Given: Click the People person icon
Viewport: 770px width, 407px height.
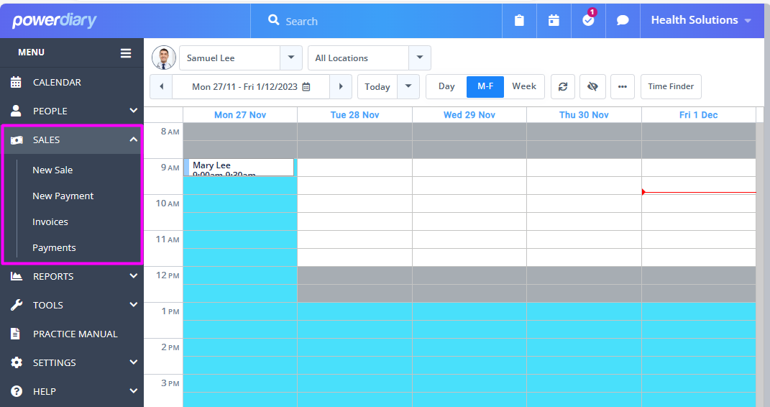Looking at the screenshot, I should [x=17, y=111].
